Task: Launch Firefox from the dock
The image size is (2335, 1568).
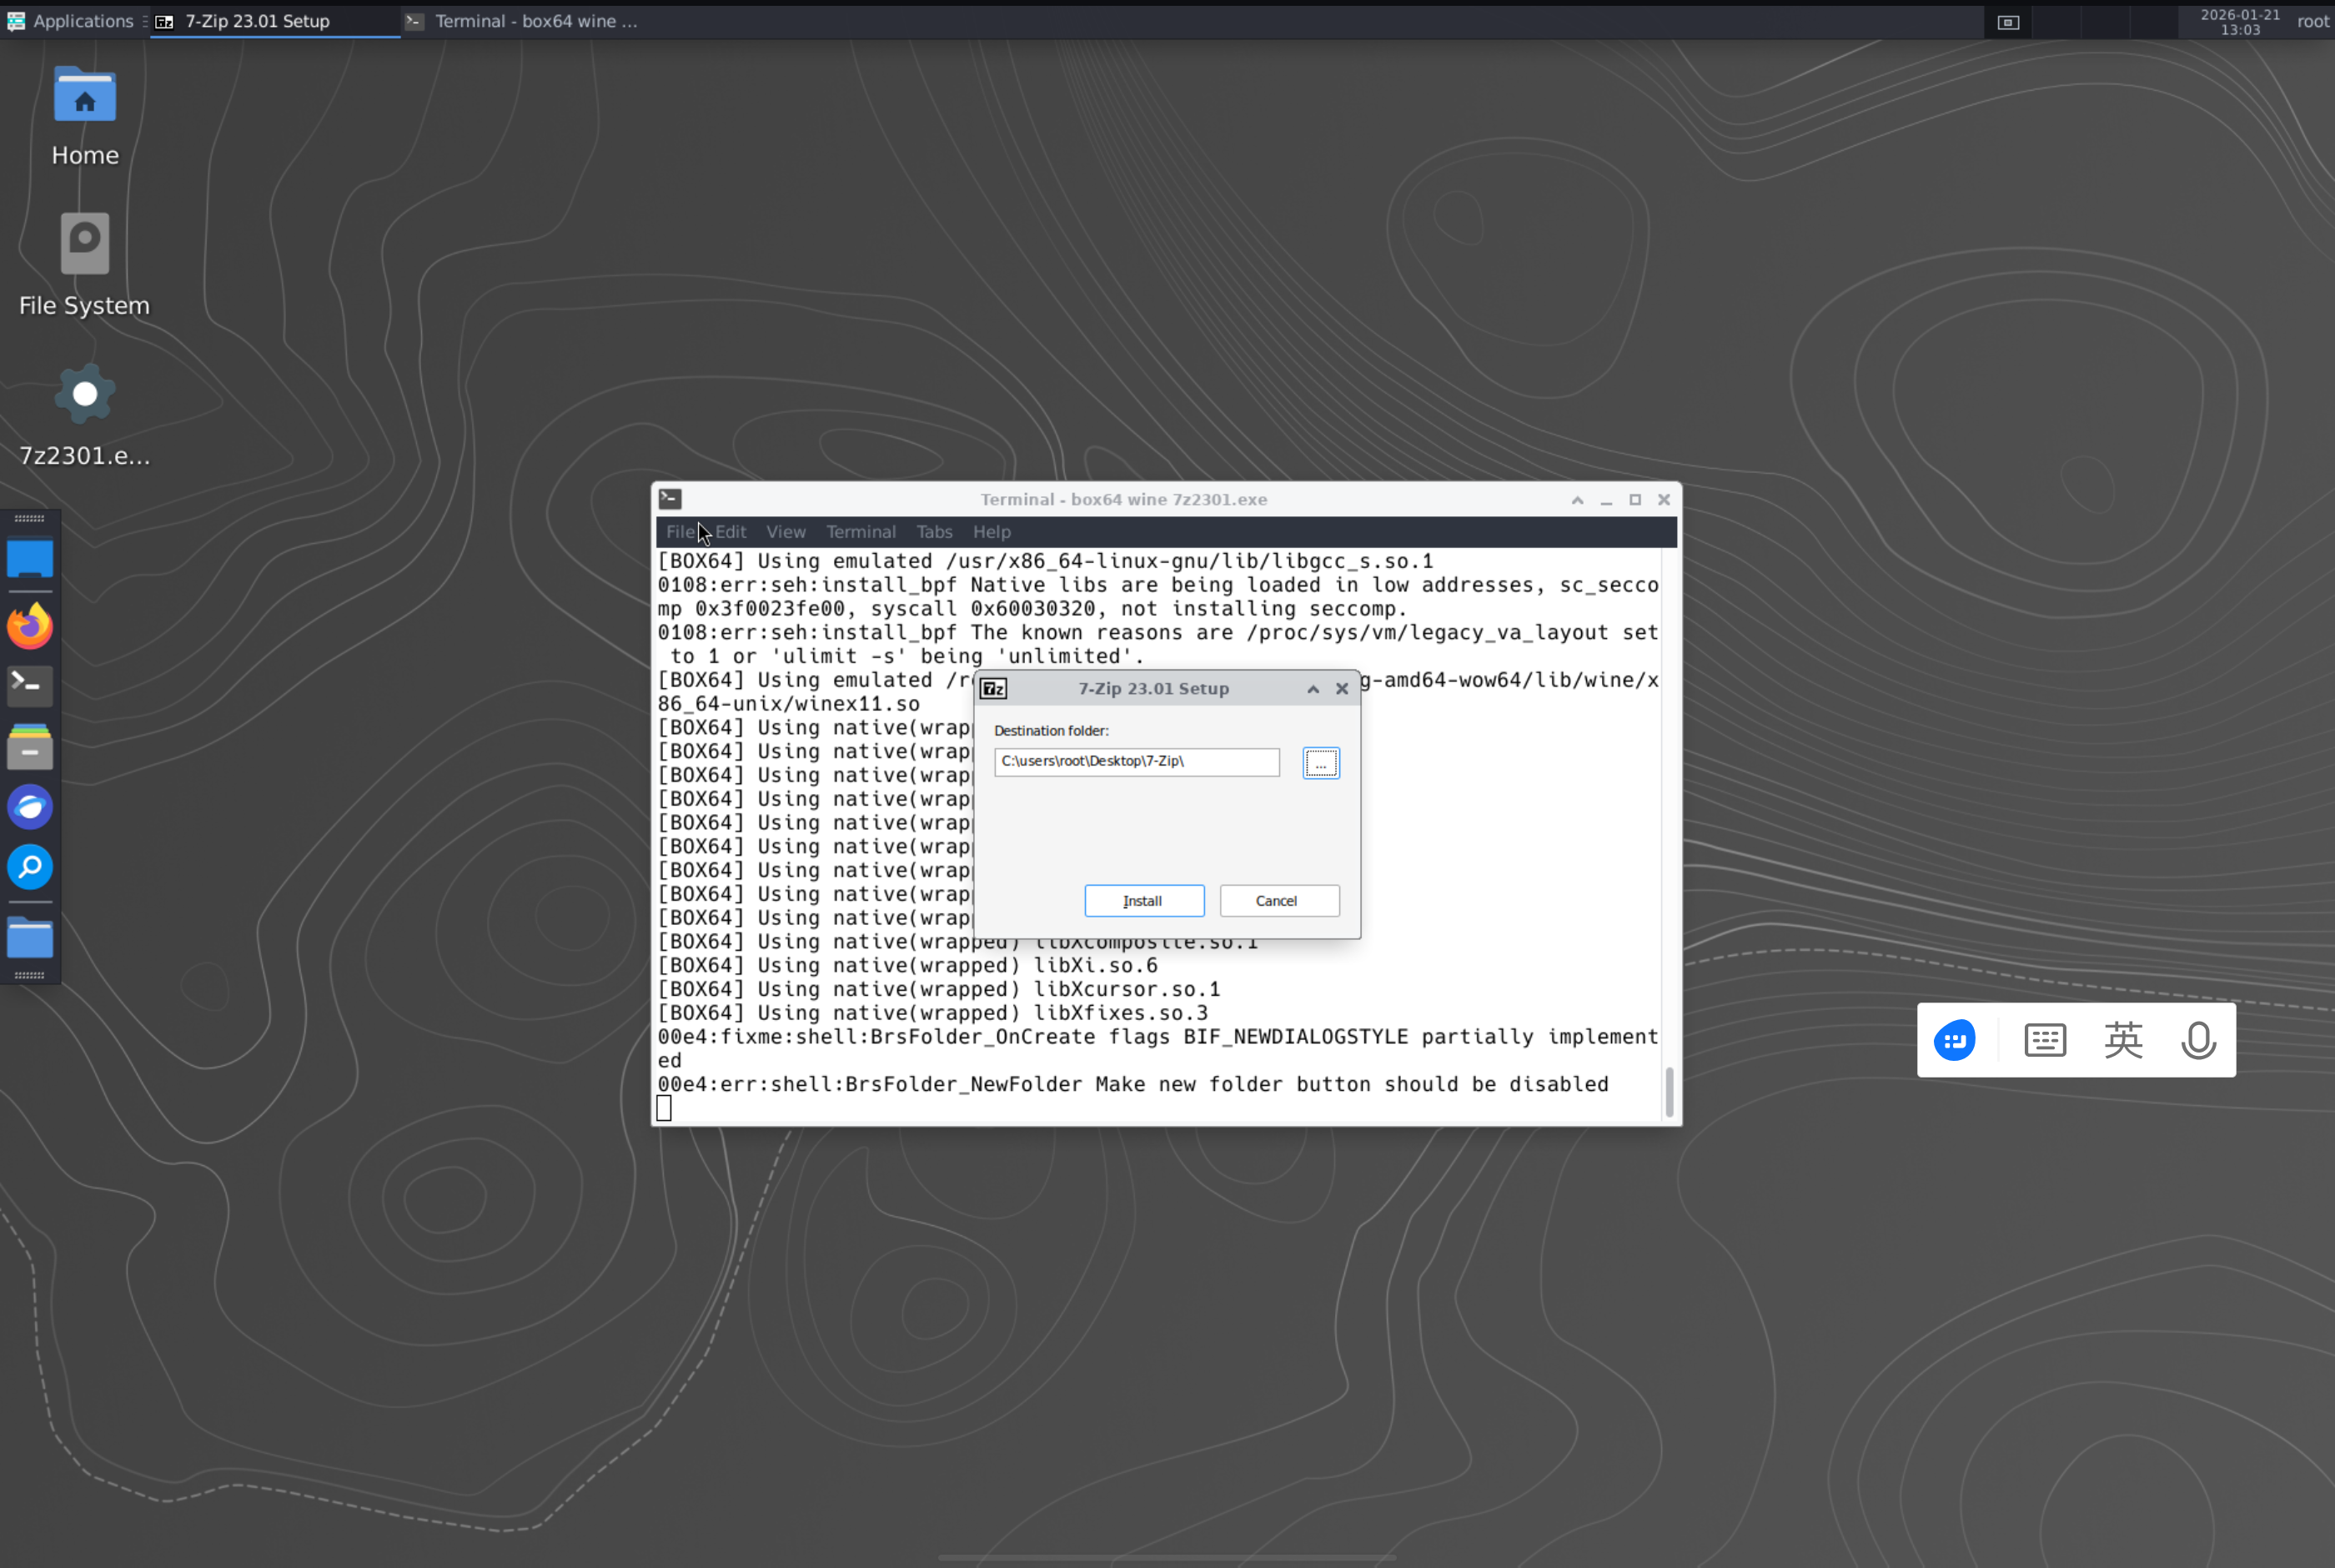Action: 30,627
